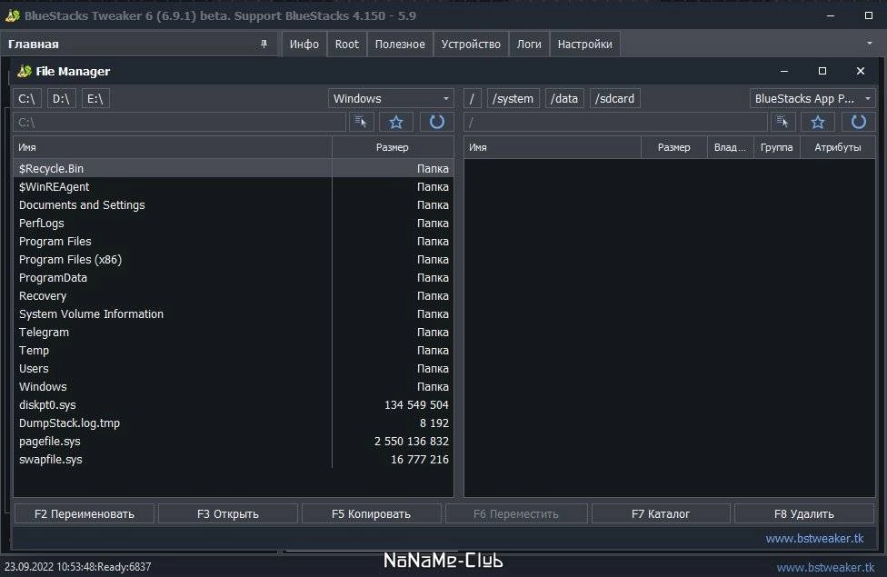Image resolution: width=887 pixels, height=577 pixels.
Task: Select the Temp folder
Action: point(234,350)
